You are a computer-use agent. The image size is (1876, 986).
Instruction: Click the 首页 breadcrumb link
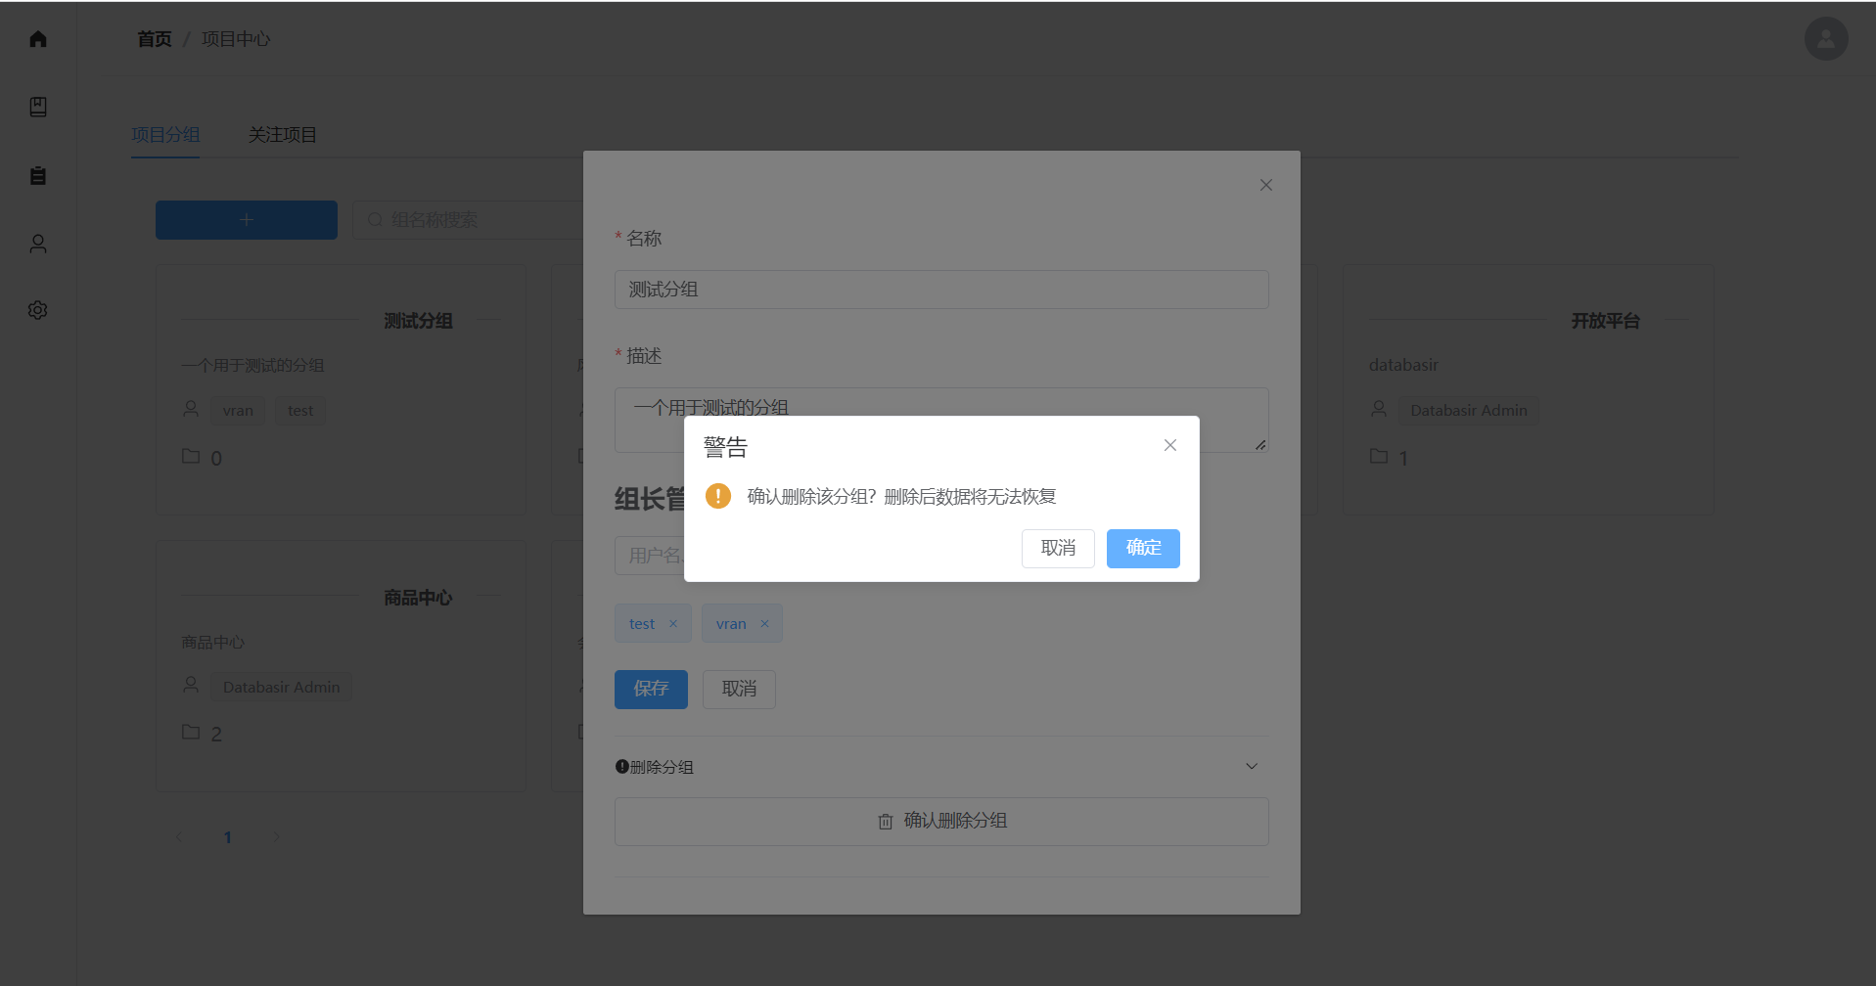(x=154, y=39)
